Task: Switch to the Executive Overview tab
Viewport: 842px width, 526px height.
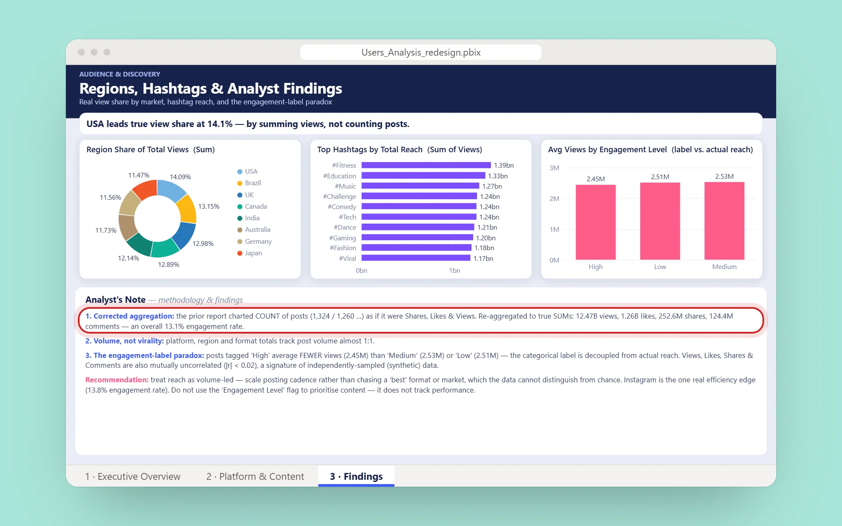Action: [x=133, y=476]
